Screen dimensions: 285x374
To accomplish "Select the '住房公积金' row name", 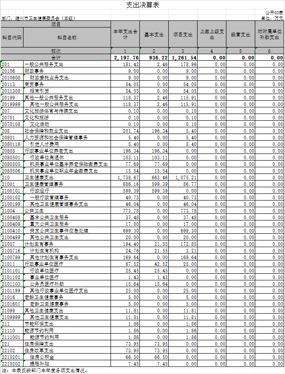I will pos(42,357).
